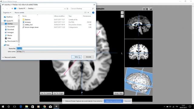Expand the Nome file history dropdown arrow

click(94, 48)
